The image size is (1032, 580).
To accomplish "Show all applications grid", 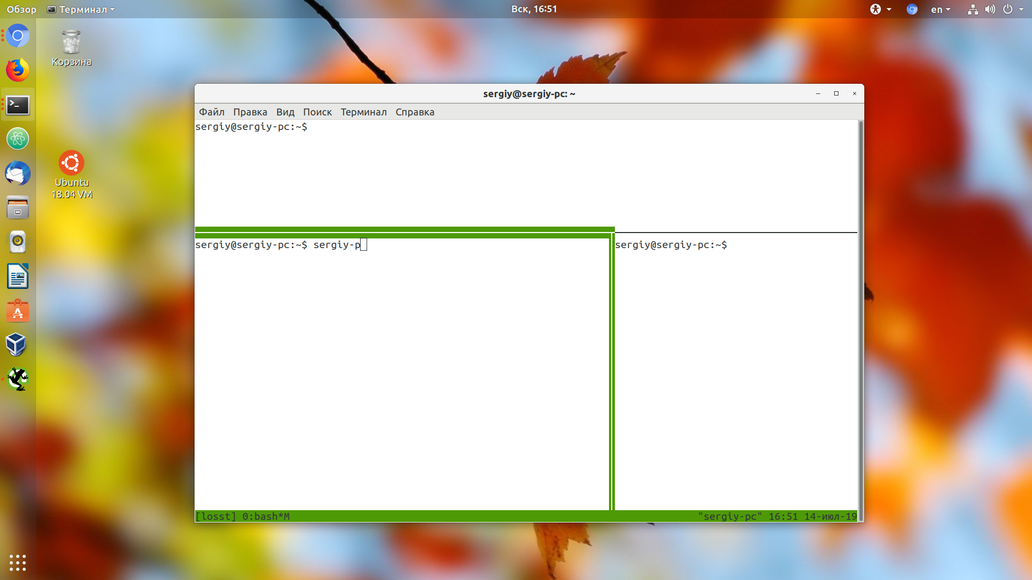I will (18, 562).
